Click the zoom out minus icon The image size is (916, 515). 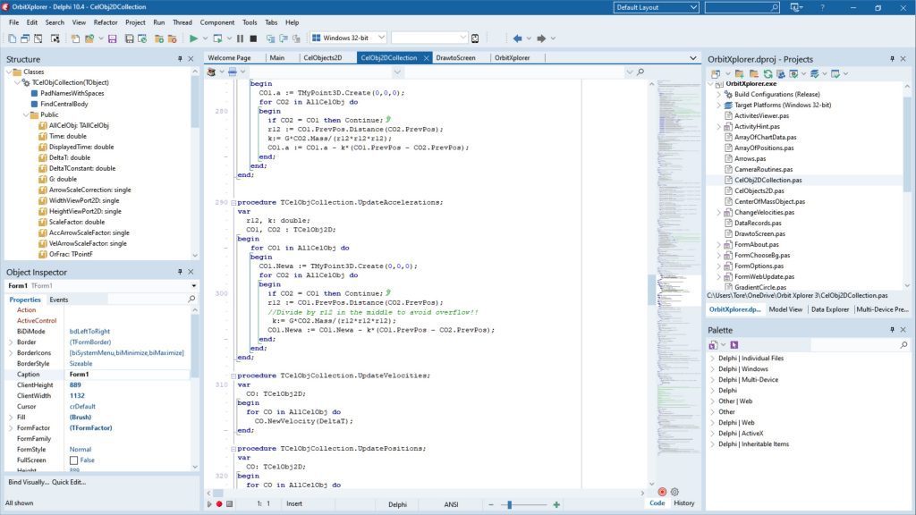[491, 504]
